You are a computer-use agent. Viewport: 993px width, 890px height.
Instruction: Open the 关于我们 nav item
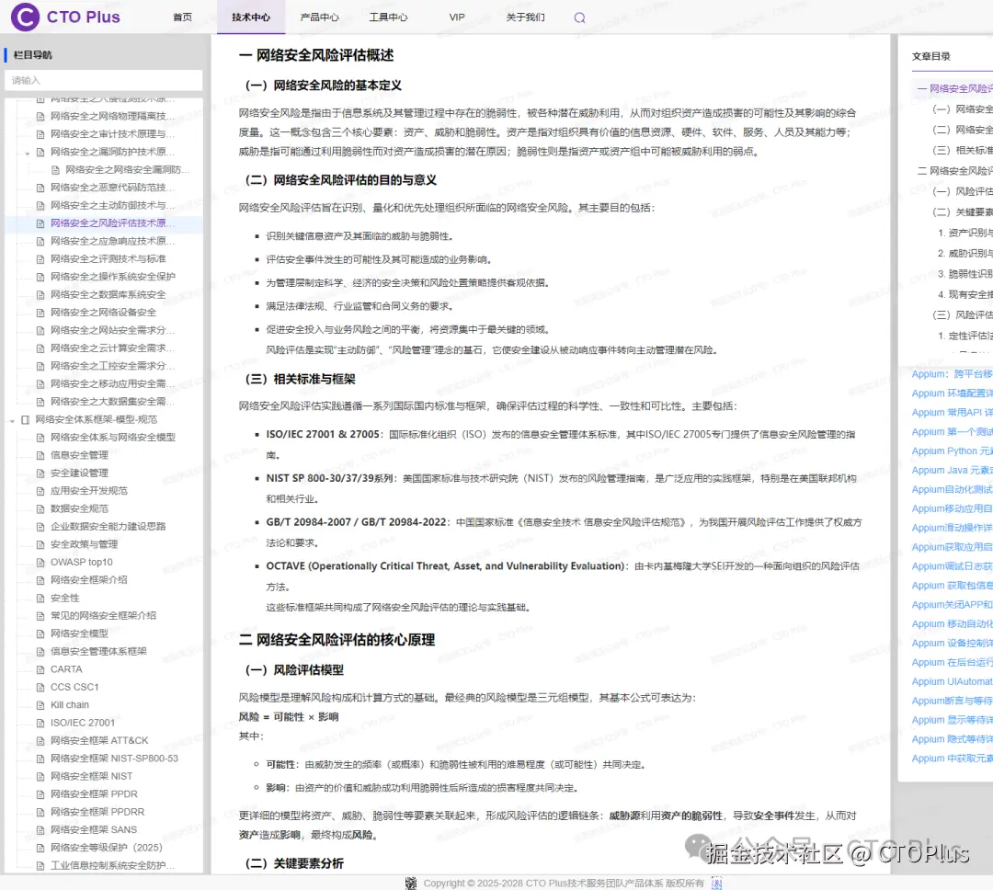pyautogui.click(x=525, y=17)
